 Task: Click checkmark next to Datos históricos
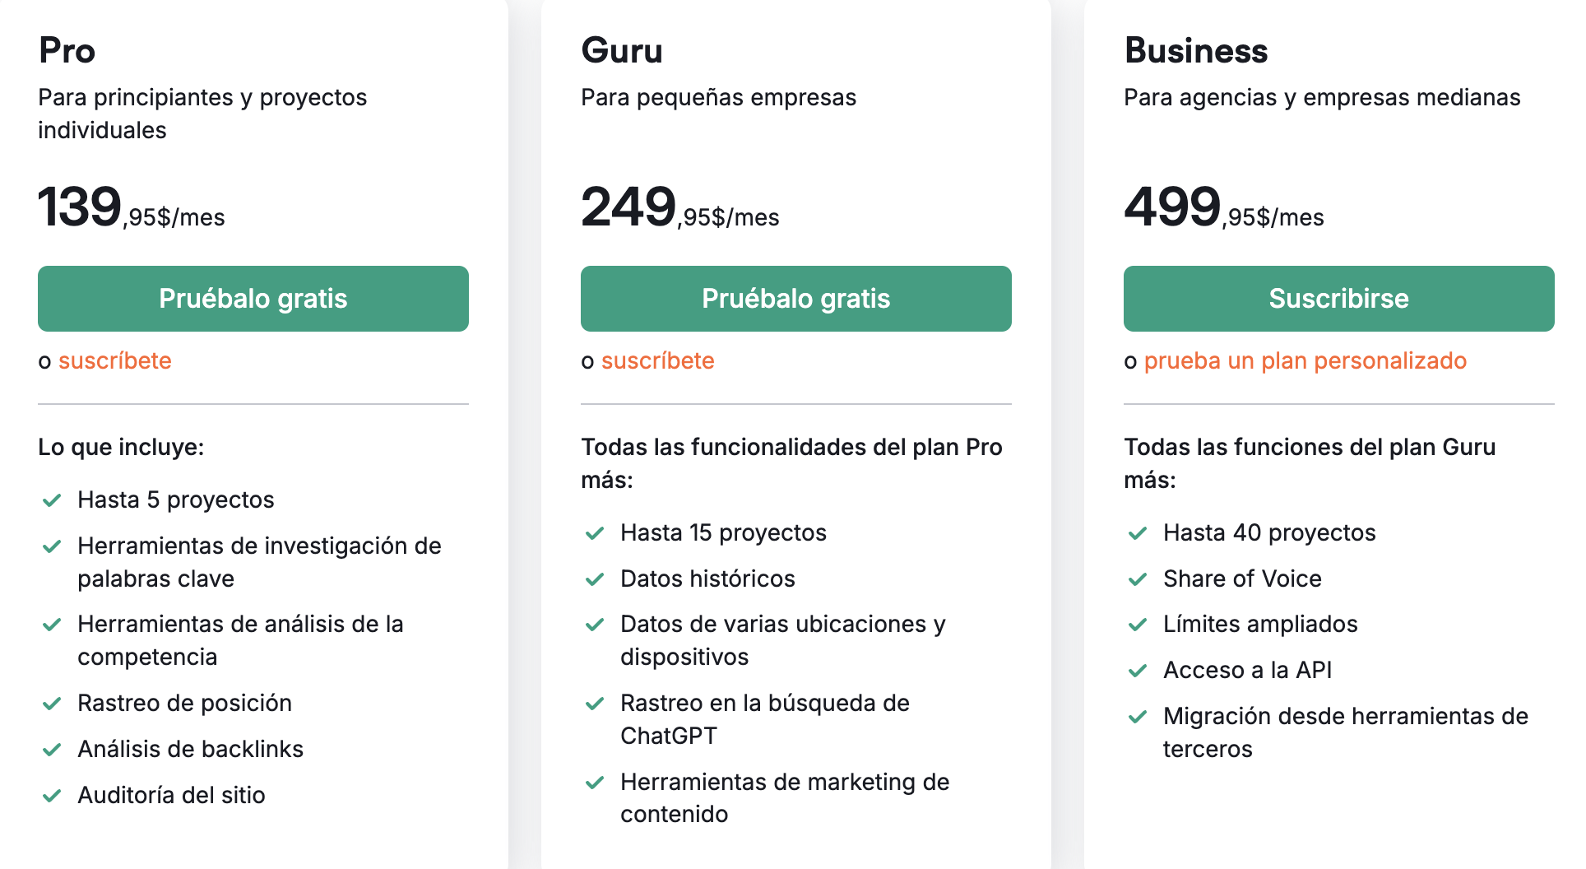pos(595,579)
